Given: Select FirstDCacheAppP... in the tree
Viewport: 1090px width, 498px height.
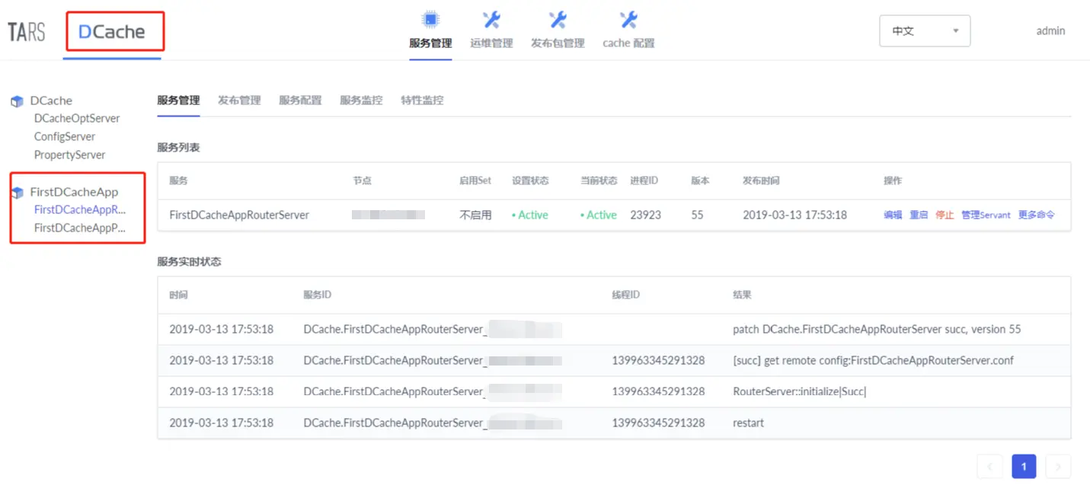Looking at the screenshot, I should click(80, 228).
